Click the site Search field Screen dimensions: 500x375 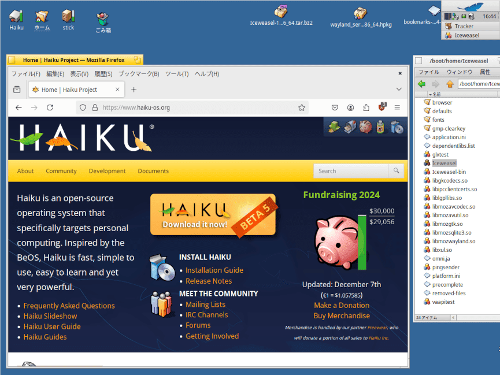(x=351, y=171)
